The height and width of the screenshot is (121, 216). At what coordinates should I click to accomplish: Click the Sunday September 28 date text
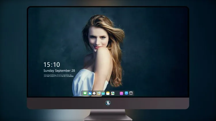pyautogui.click(x=59, y=71)
